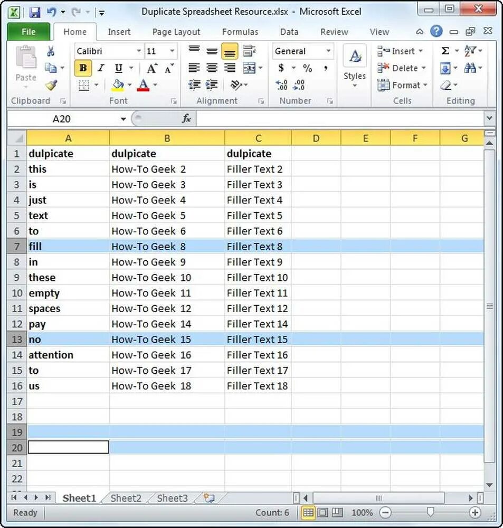Screen dimensions: 503x528
Task: Select the row 7 header
Action: tap(17, 247)
